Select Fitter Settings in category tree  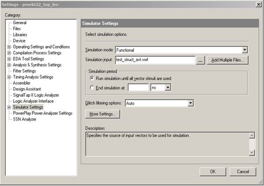point(24,71)
